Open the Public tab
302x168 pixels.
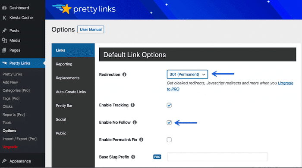[x=73, y=133]
